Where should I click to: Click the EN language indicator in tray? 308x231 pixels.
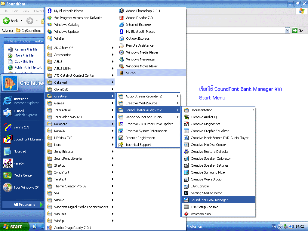coord(274,227)
